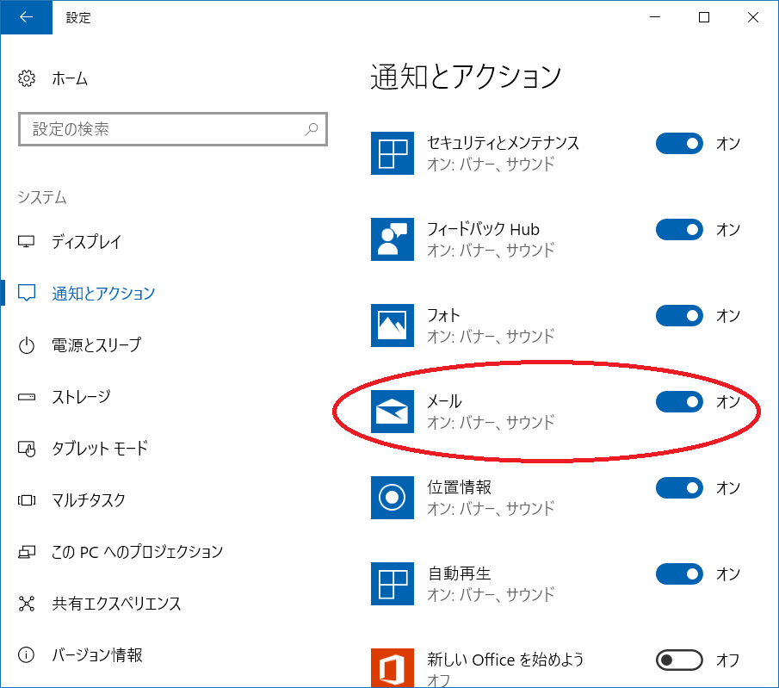Screen dimensions: 779x688
Task: Switch off フォト notification toggle
Action: pyautogui.click(x=679, y=316)
